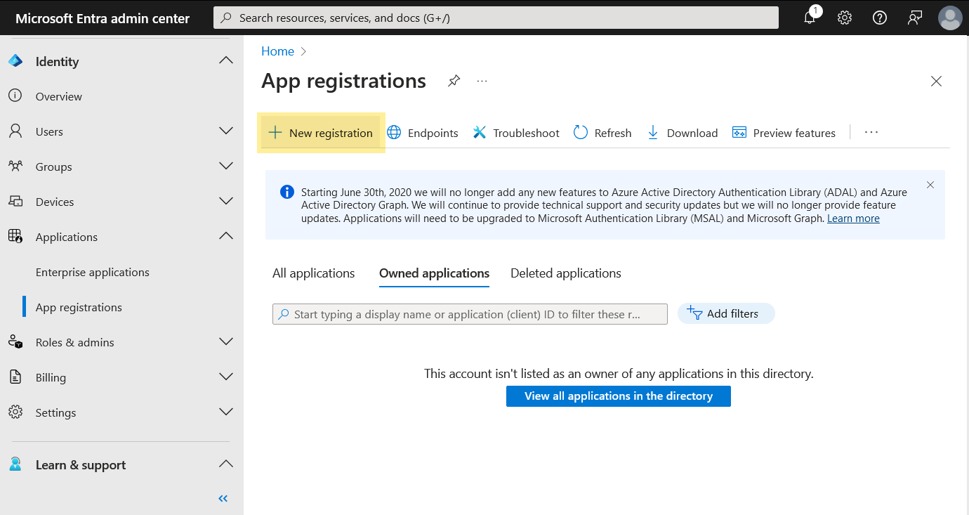Viewport: 969px width, 515px height.
Task: Click the Learn & support person icon
Action: 15,464
